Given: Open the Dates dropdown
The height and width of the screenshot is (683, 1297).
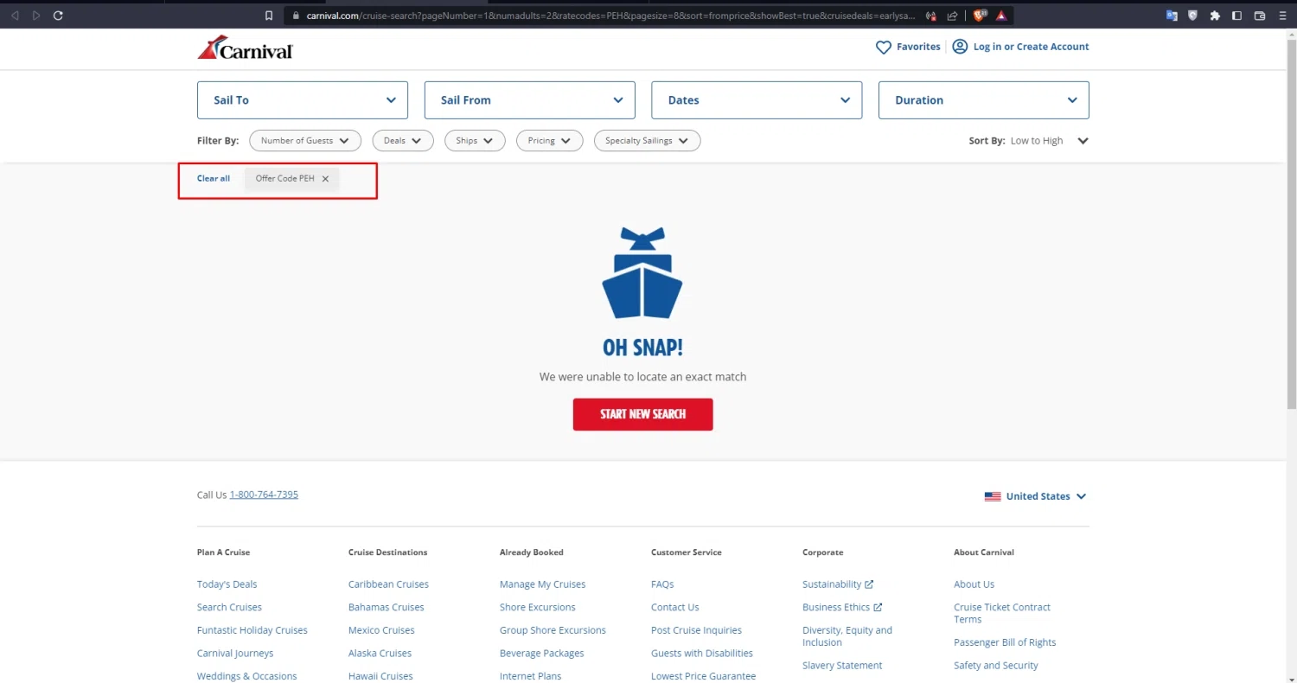Looking at the screenshot, I should click(757, 100).
